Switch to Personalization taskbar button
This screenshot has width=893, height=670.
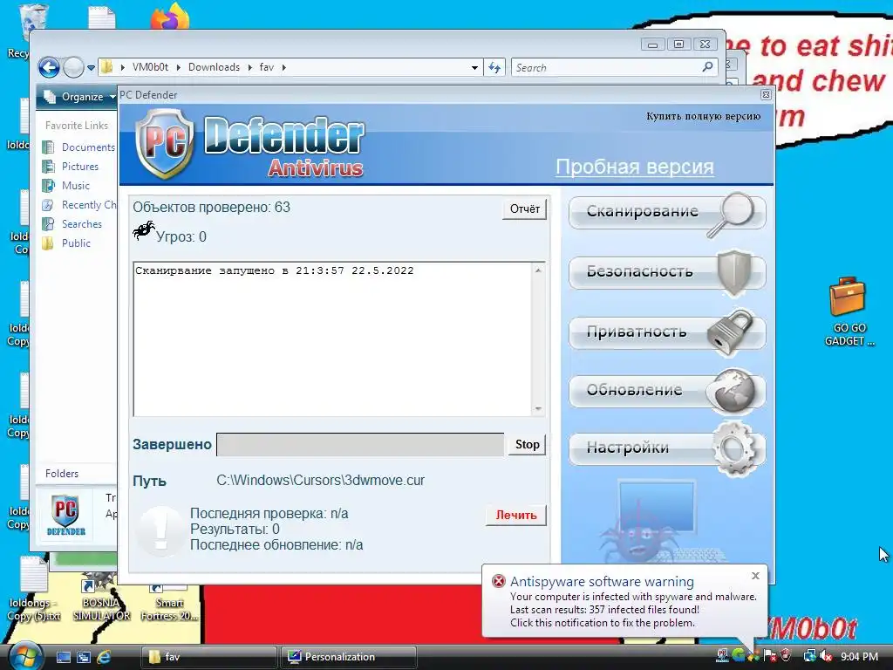click(349, 657)
